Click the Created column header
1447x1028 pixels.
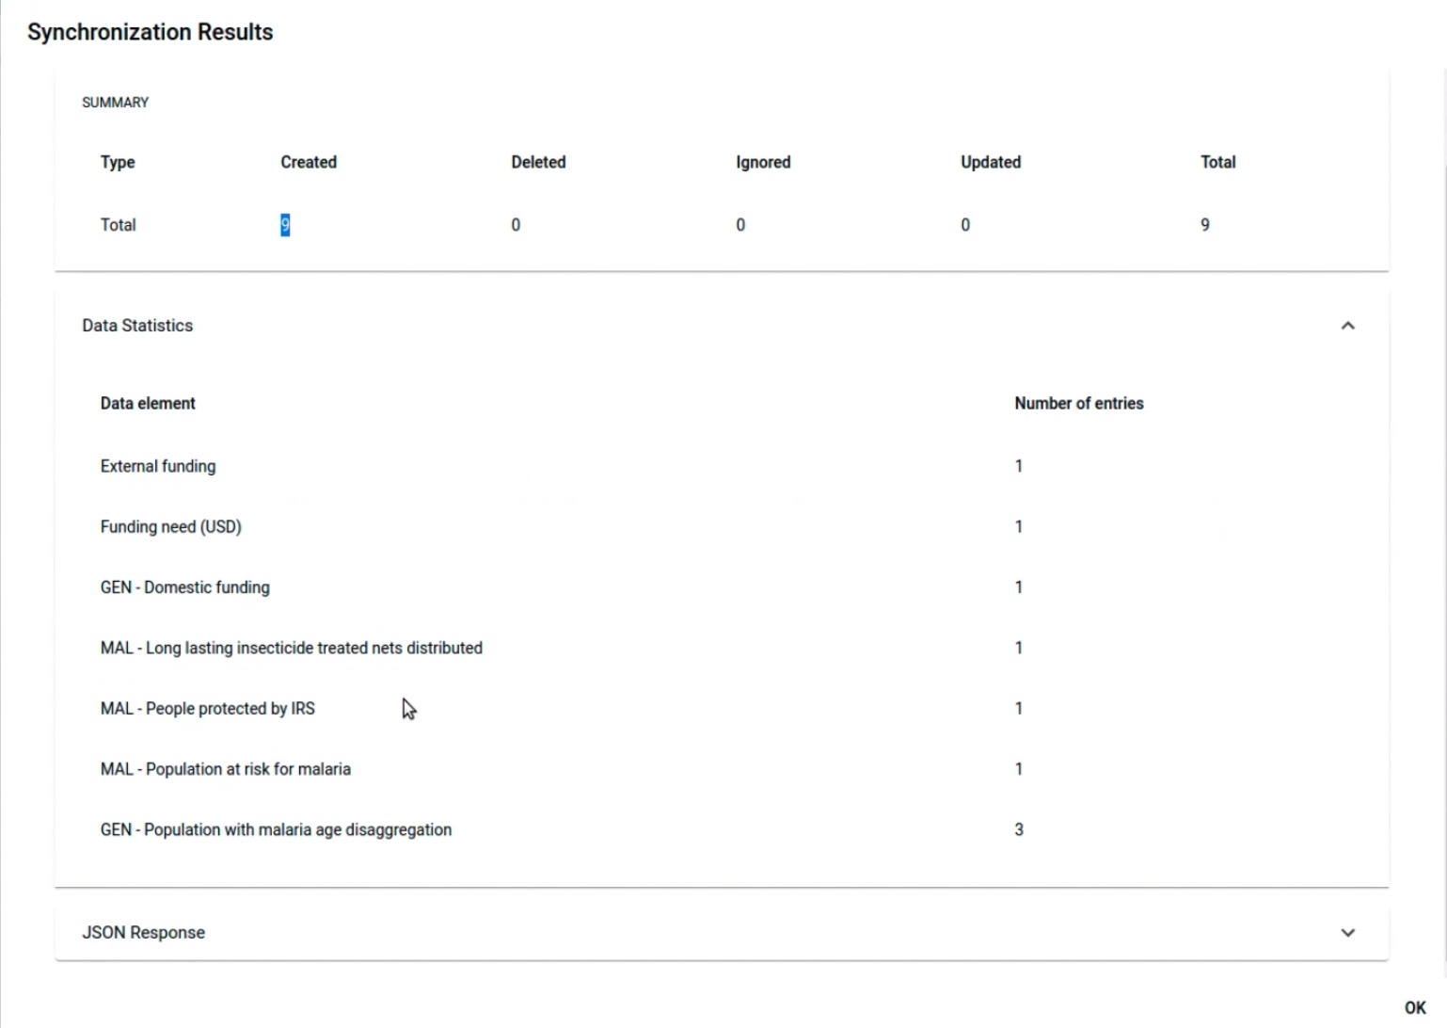[308, 161]
